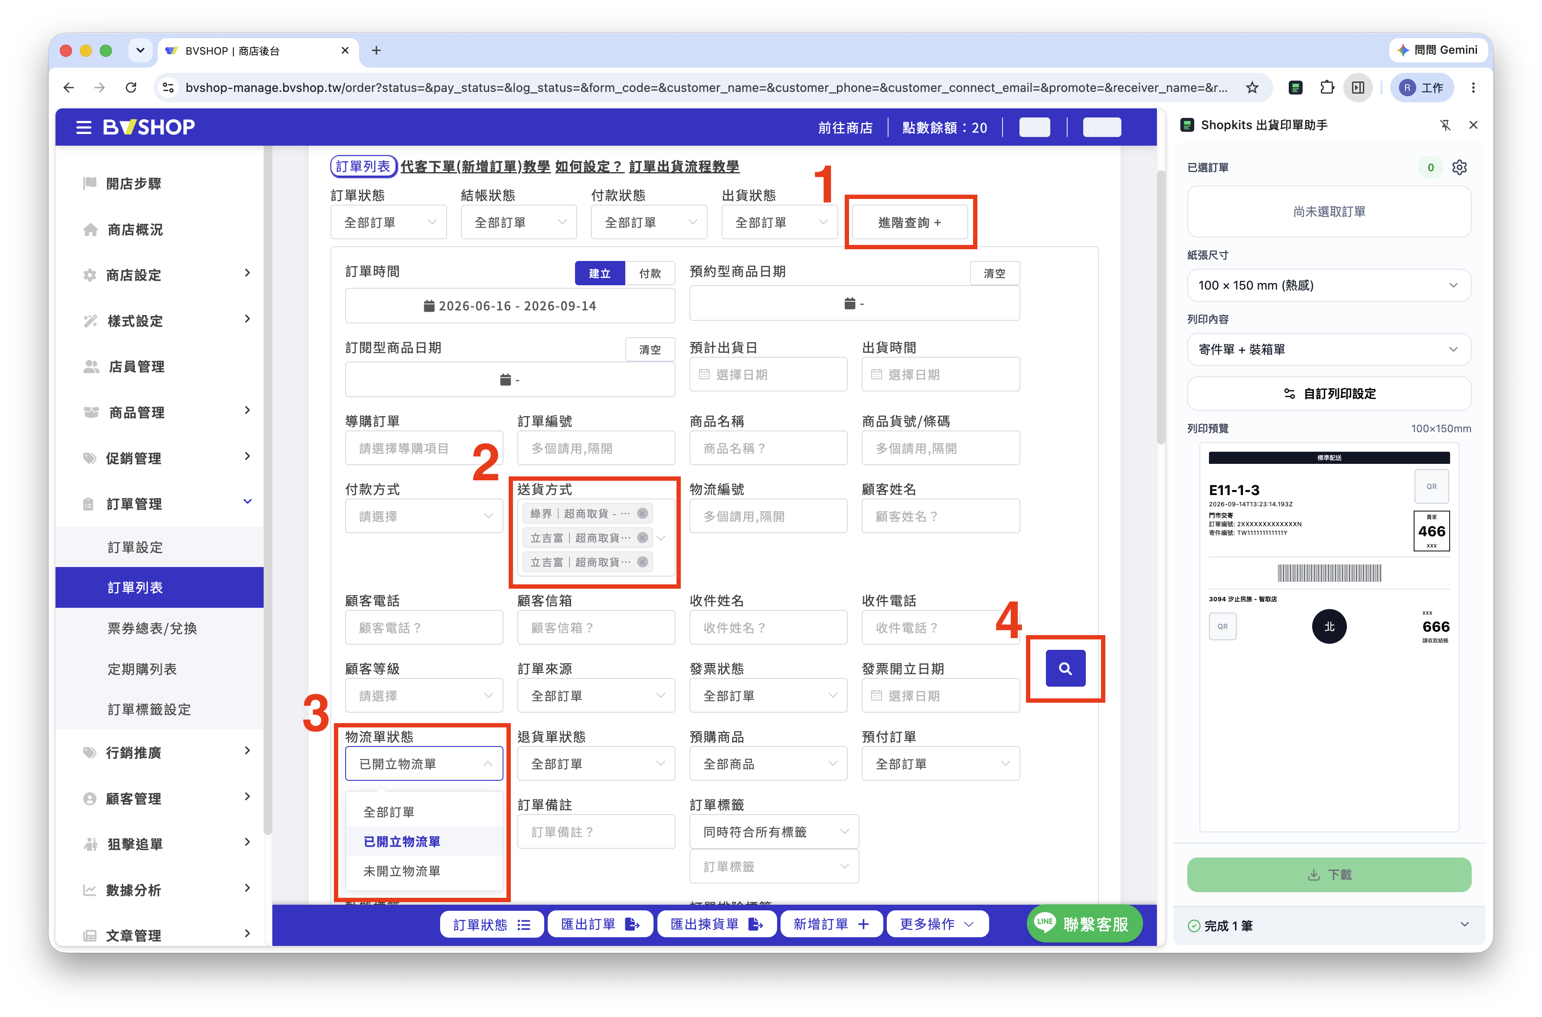Pin the Shopkits side panel

click(1445, 125)
